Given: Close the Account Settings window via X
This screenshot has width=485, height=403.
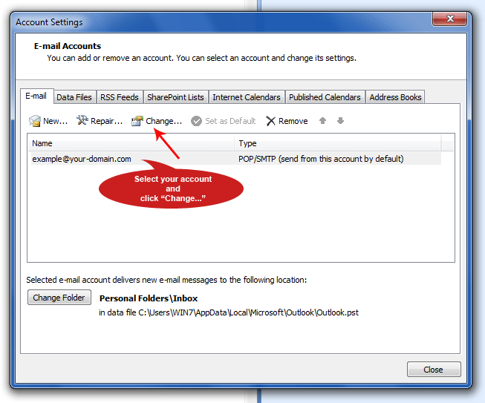Looking at the screenshot, I should pyautogui.click(x=450, y=19).
